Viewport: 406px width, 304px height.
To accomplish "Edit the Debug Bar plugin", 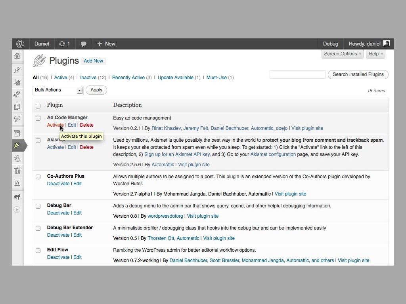I will (77, 213).
